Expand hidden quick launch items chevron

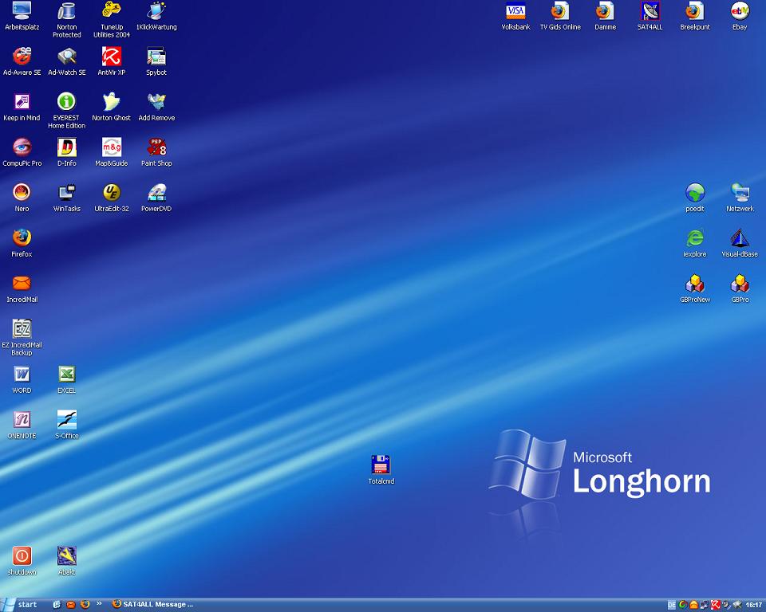click(x=99, y=604)
